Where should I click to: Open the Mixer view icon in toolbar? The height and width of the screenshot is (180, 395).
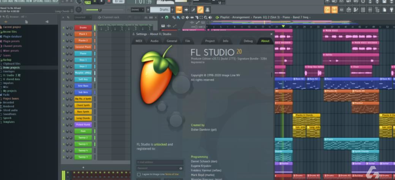[x=370, y=10]
